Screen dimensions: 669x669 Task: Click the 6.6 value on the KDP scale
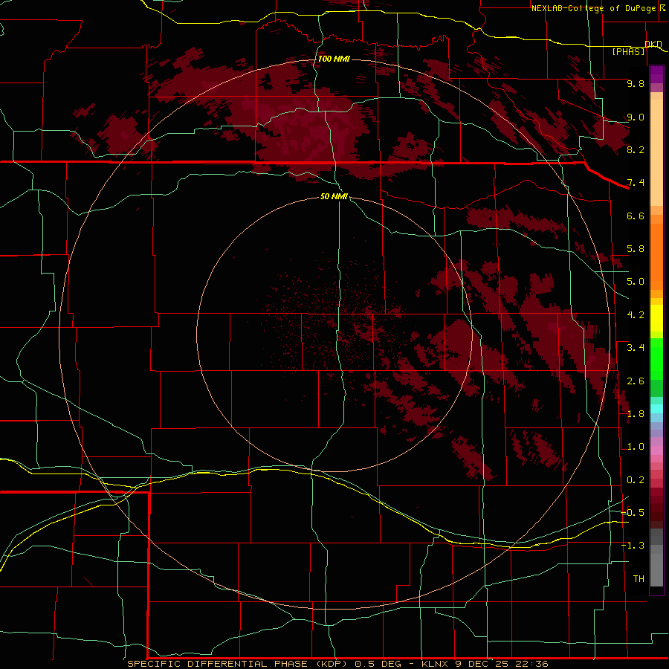coord(636,216)
